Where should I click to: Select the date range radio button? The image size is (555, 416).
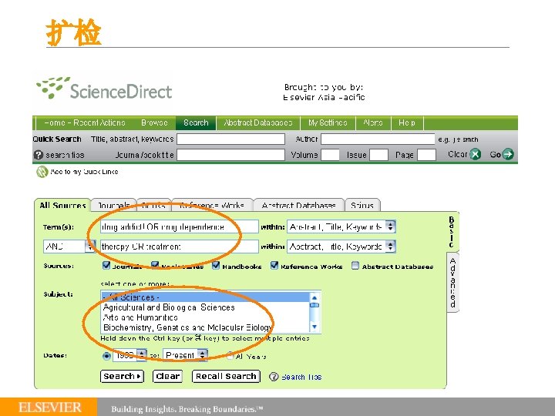pos(106,356)
